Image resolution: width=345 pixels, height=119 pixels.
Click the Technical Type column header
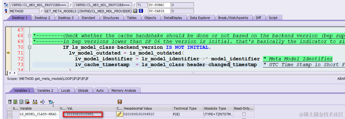188,109
